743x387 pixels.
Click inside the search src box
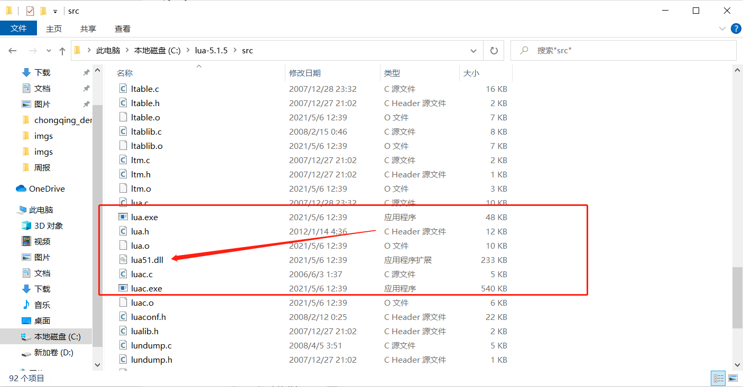(624, 50)
